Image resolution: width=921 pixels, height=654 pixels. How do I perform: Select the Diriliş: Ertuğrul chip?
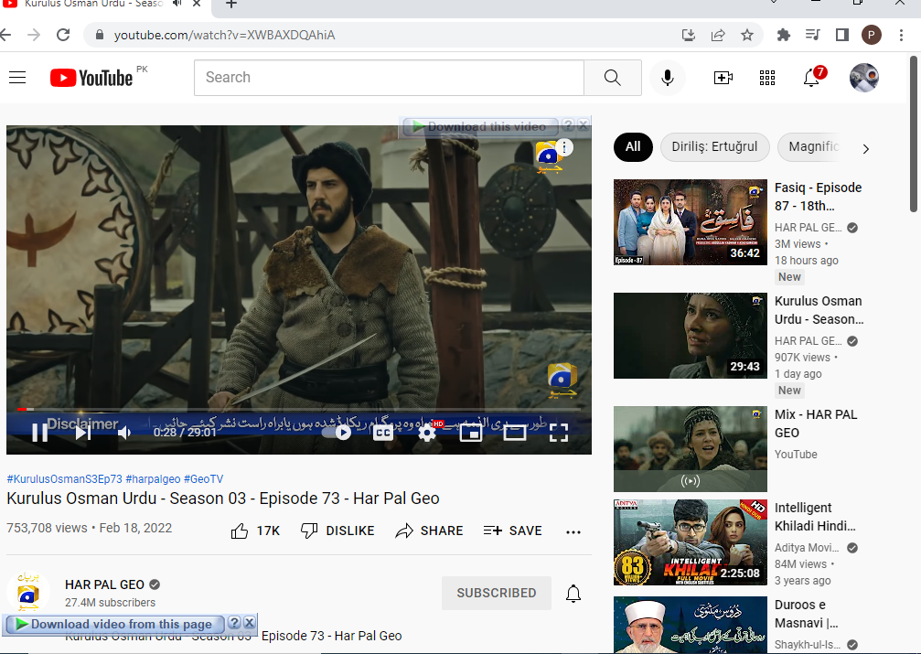click(x=715, y=147)
